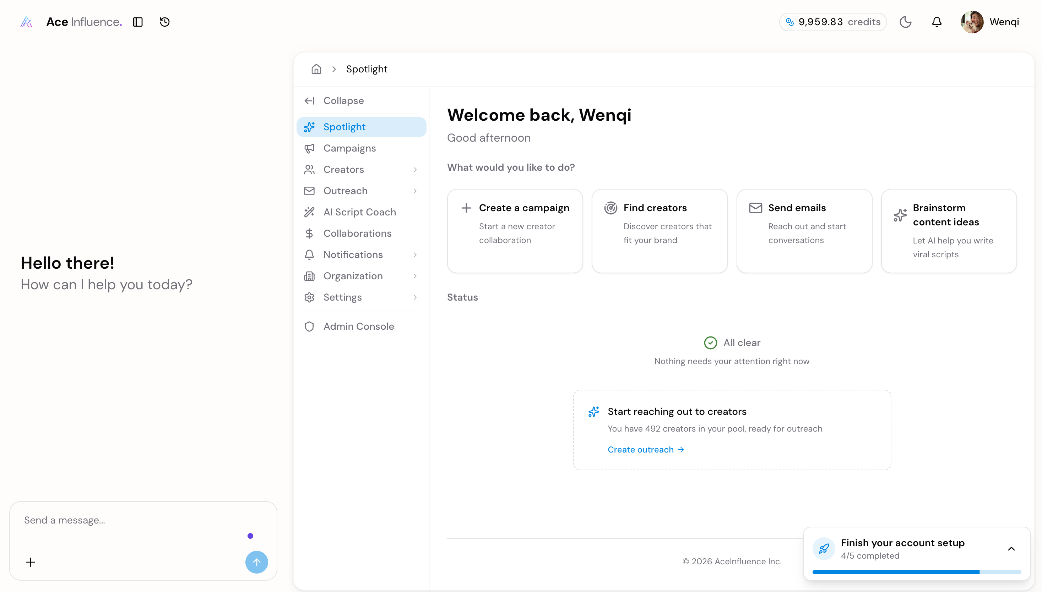The image size is (1042, 592).
Task: Toggle the left sidebar panel icon
Action: coord(137,22)
